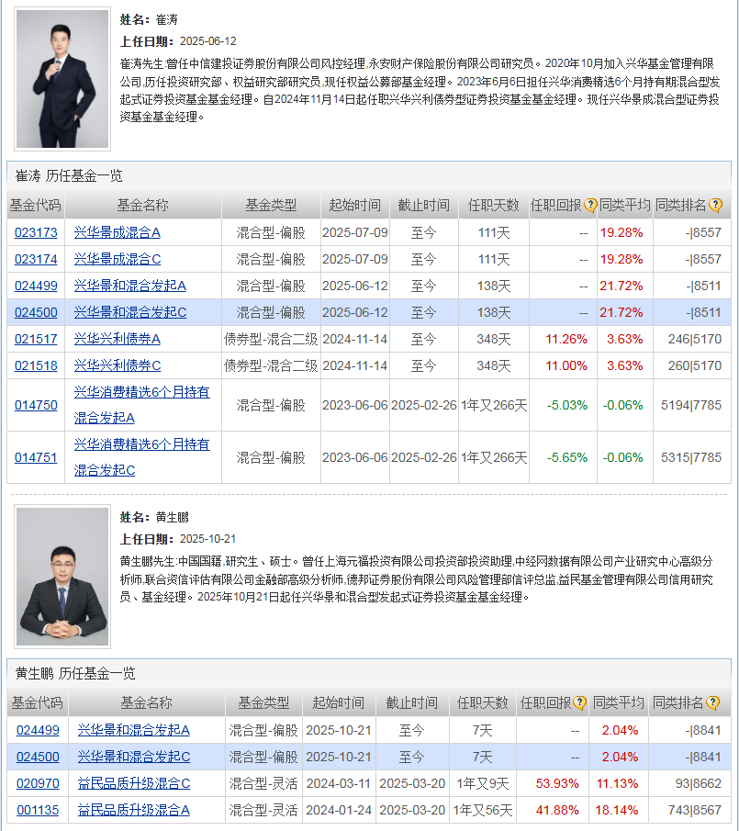Select ranking cell 260|5170

click(695, 365)
